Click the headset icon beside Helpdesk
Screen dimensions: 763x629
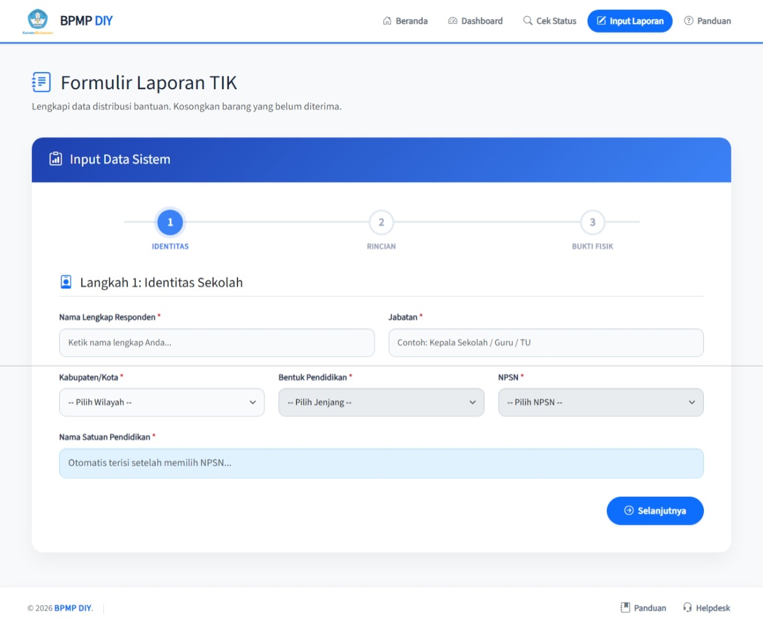687,607
